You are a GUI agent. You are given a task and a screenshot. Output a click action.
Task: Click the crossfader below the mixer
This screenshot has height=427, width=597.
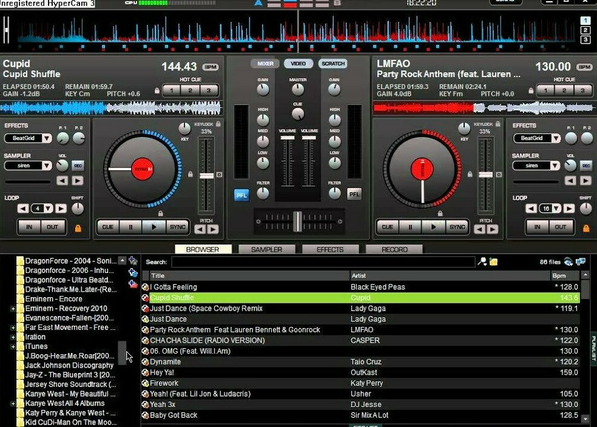[x=298, y=221]
